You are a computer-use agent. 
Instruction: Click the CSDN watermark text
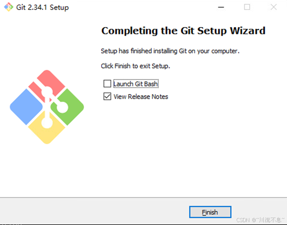point(260,220)
